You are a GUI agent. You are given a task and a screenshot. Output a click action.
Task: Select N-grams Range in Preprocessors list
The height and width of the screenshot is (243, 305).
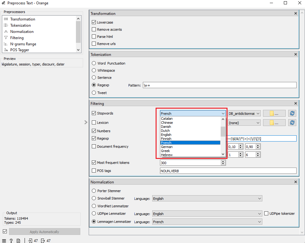23,44
